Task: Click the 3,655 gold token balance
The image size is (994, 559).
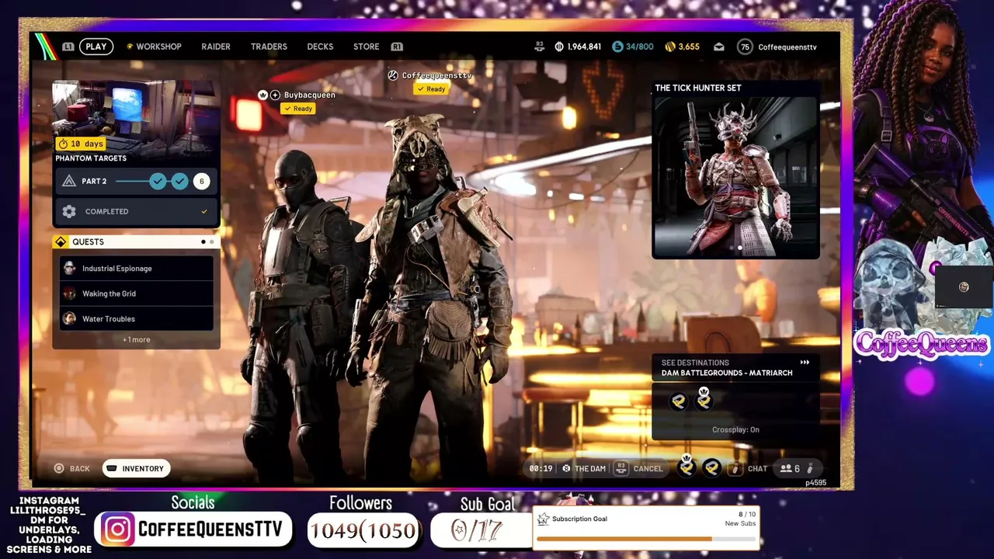Action: pos(683,47)
